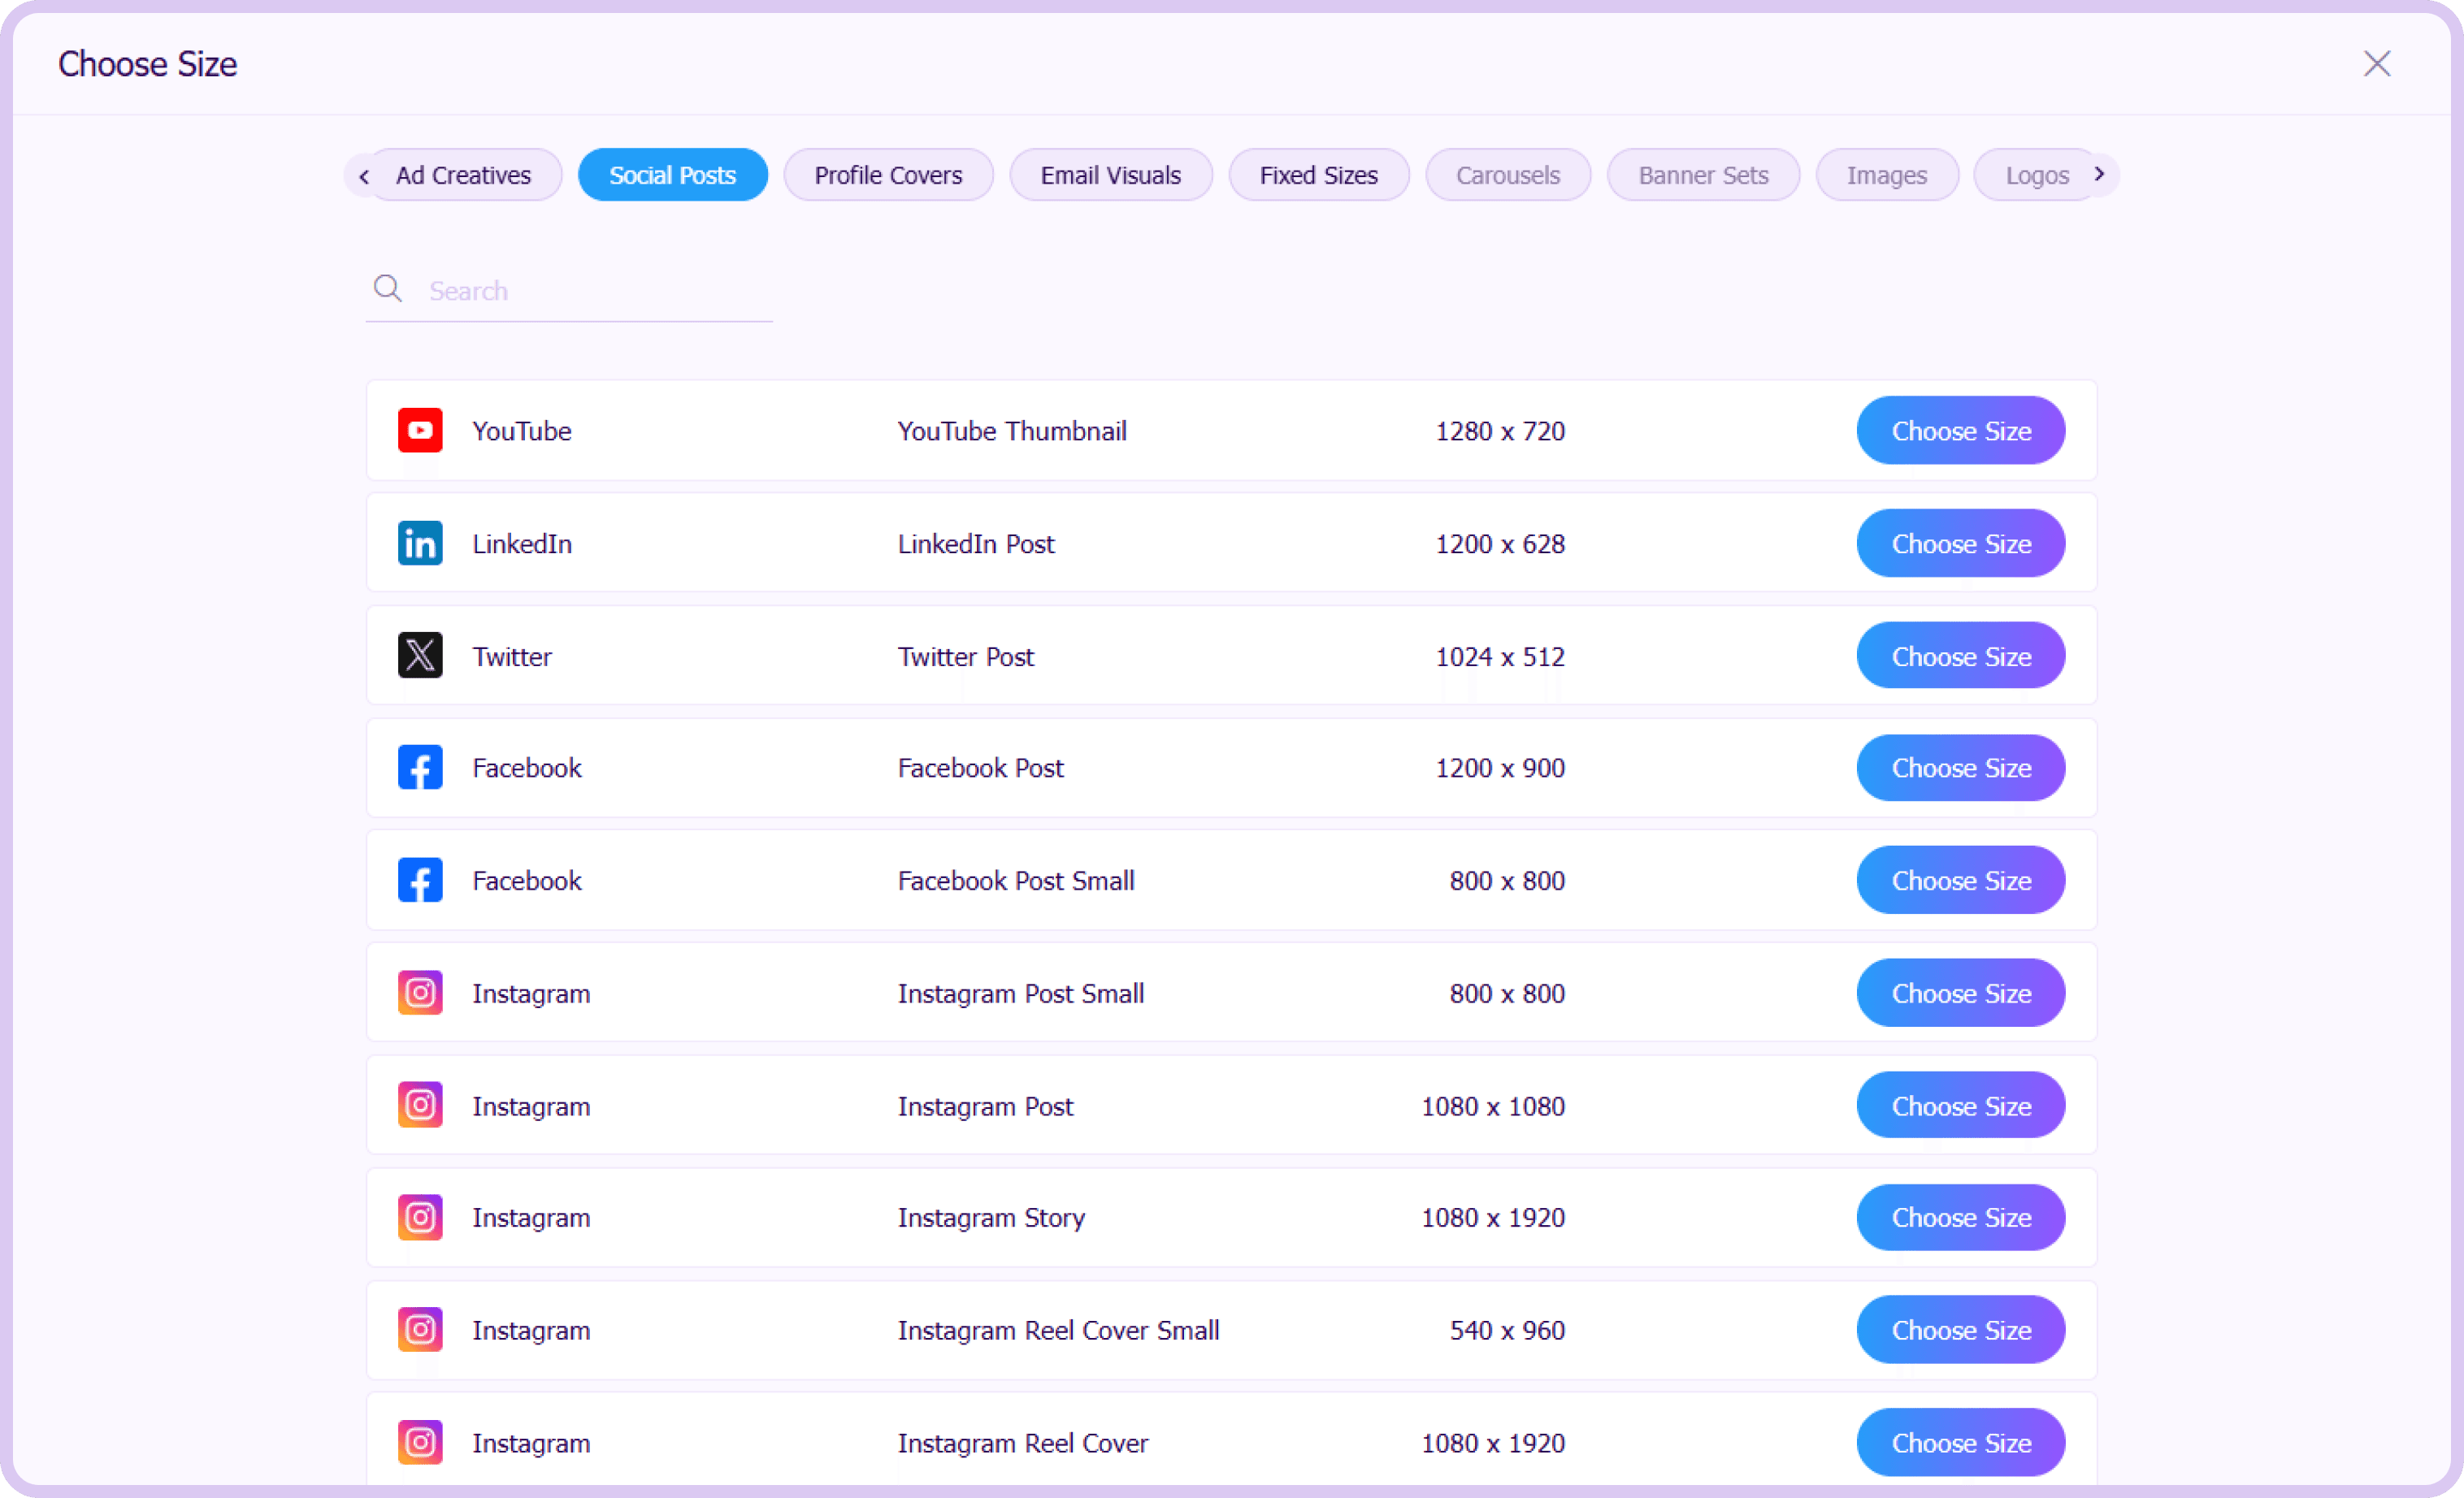Choose Size for Twitter Post
2464x1498 pixels.
(1960, 656)
